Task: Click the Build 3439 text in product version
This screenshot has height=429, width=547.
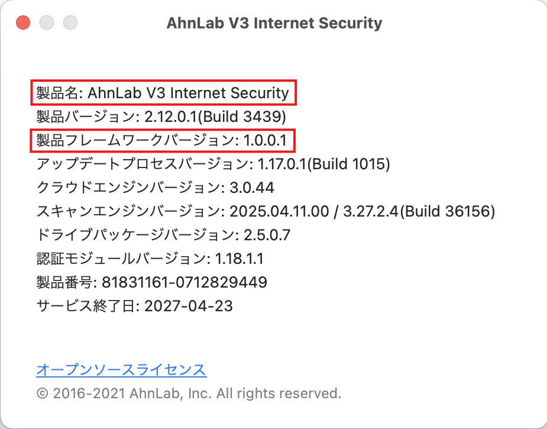Action: pos(242,117)
